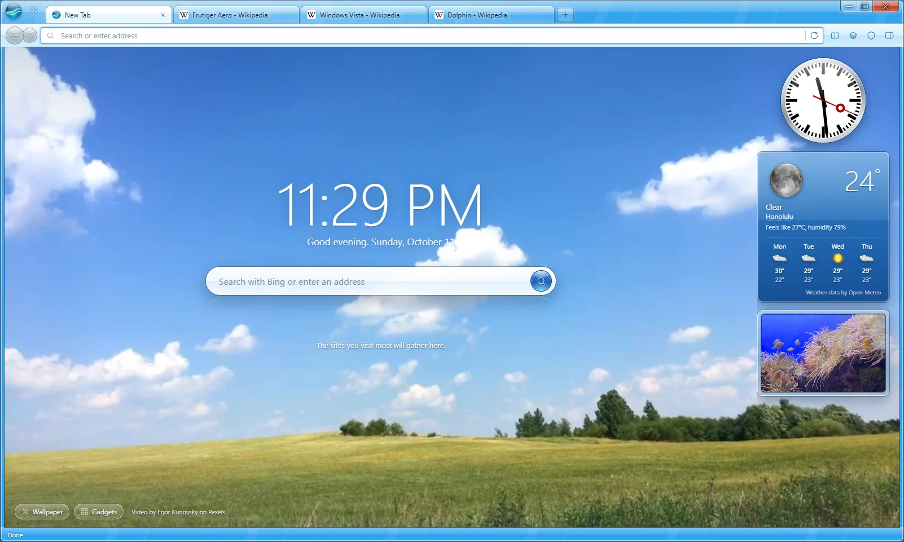This screenshot has width=904, height=542.
Task: Click the 'Good evening' greeting text
Action: (381, 242)
